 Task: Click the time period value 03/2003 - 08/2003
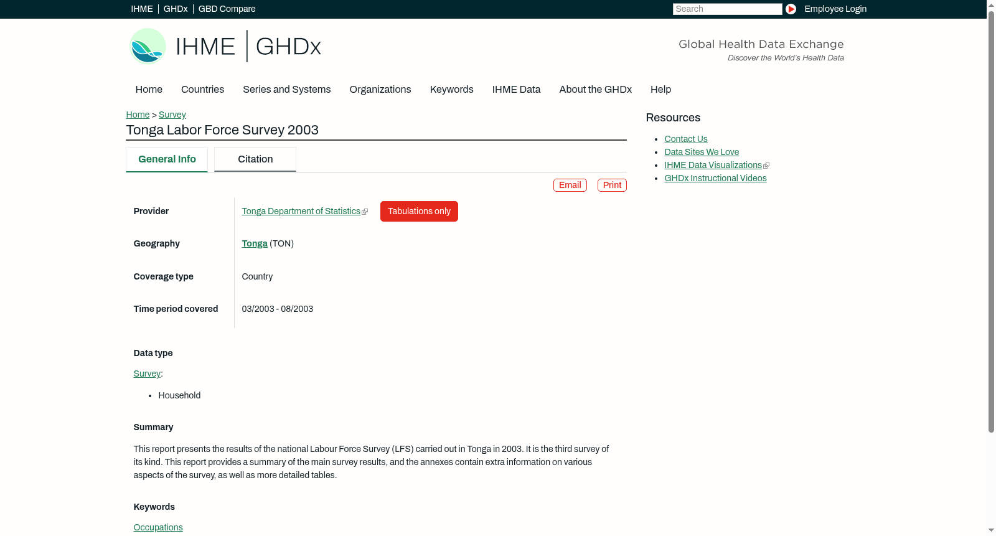(278, 309)
